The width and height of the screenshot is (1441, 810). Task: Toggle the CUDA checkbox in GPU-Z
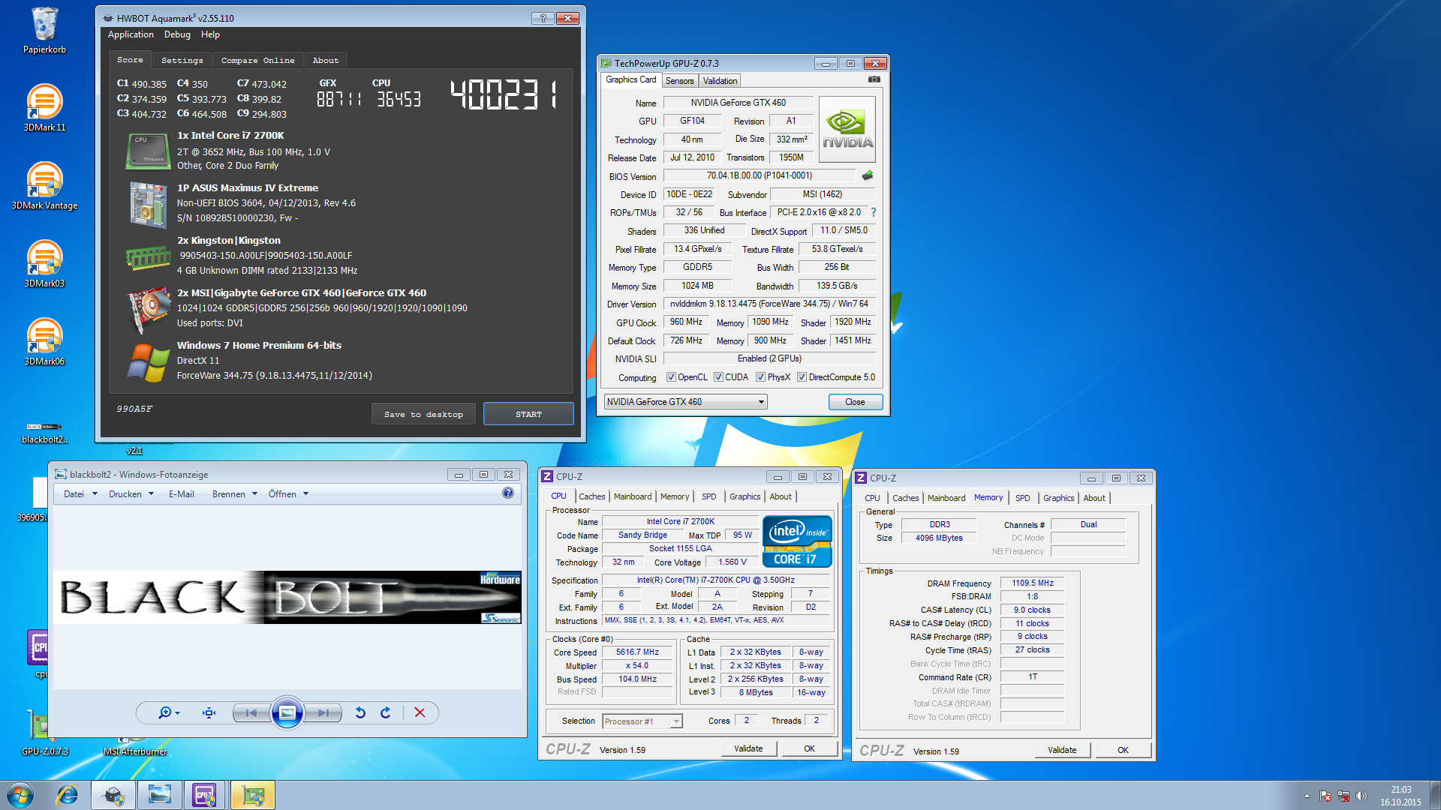pos(718,377)
